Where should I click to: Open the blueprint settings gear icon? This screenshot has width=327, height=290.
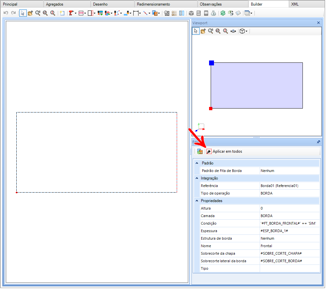pyautogui.click(x=167, y=13)
